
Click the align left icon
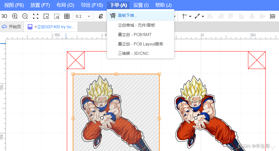click(210, 16)
